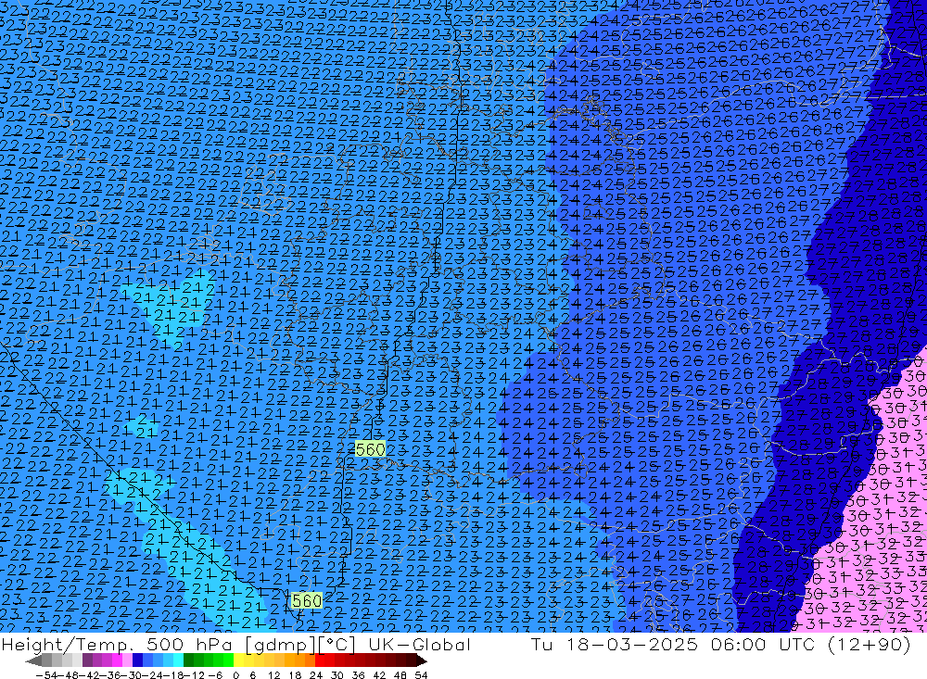This screenshot has width=927, height=679.
Task: Click the '[°C]' unit label
Action: point(337,645)
